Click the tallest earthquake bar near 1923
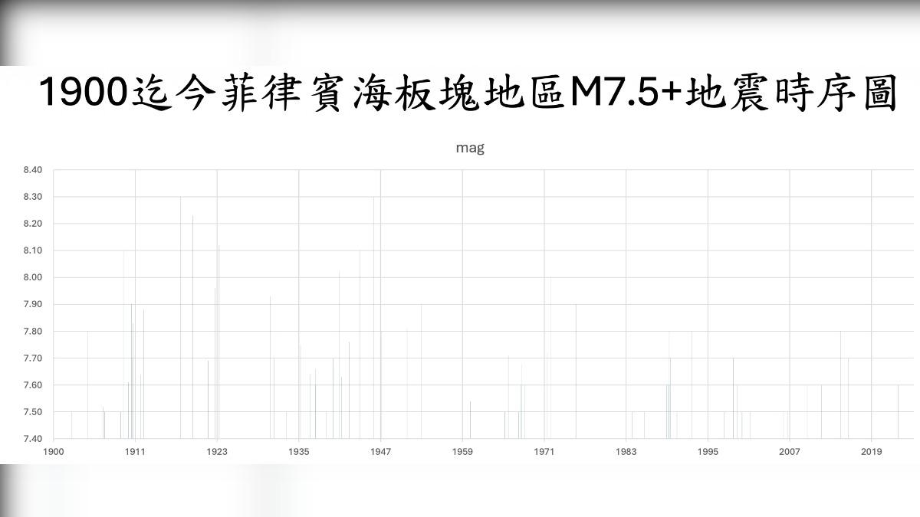920x517 pixels. point(217,337)
